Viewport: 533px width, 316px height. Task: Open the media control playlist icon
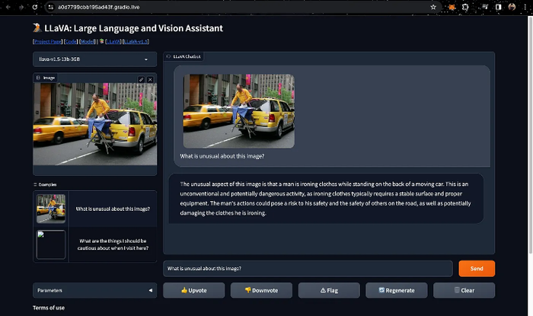click(x=485, y=7)
